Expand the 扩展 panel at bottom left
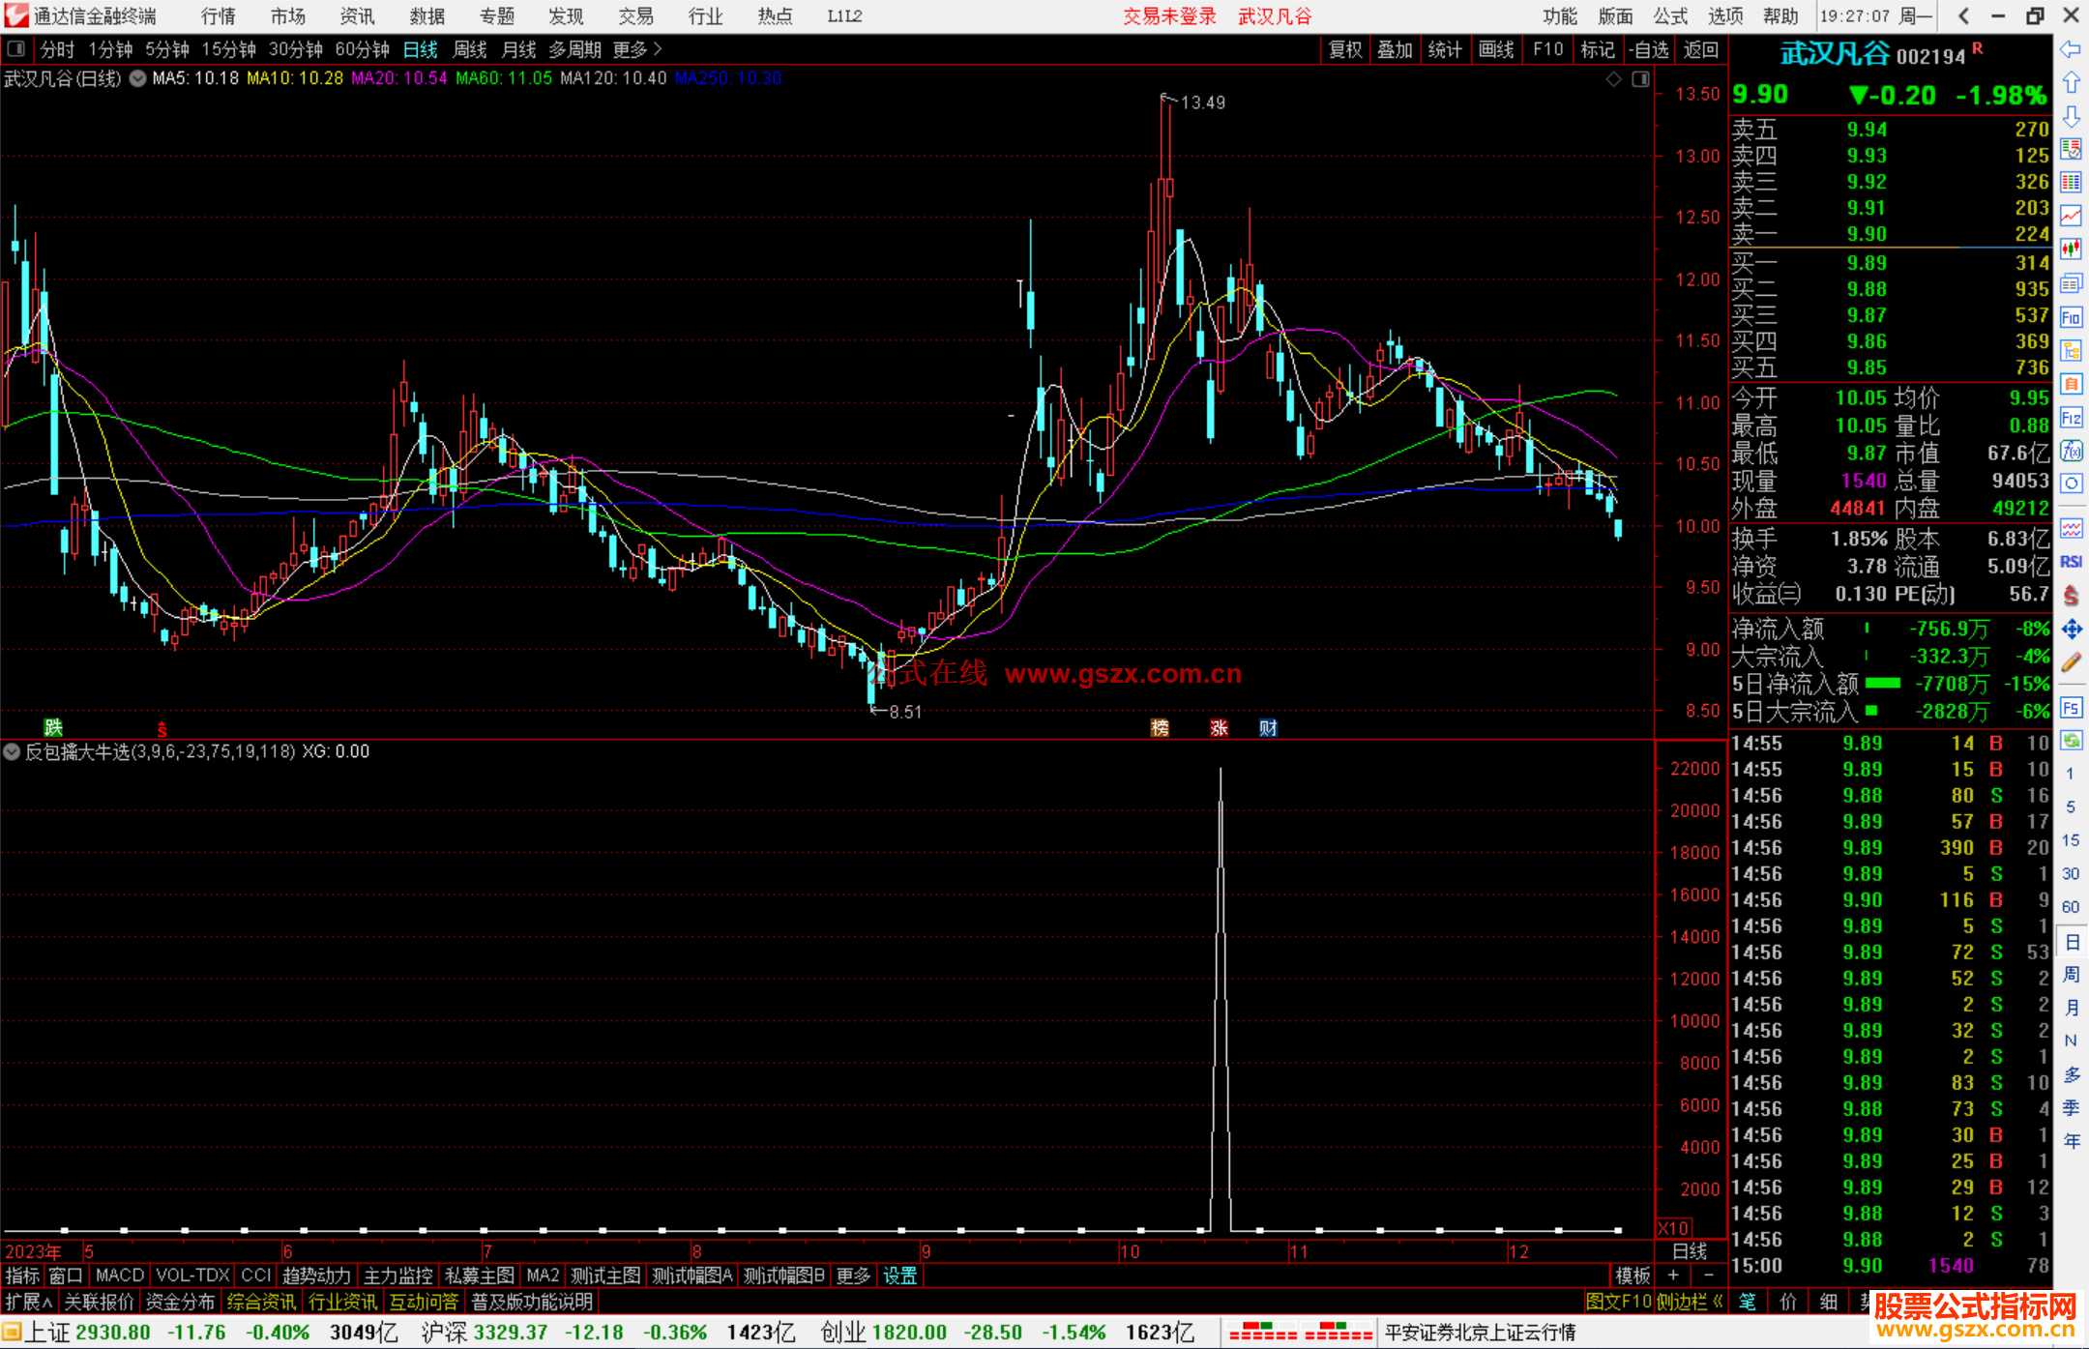Image resolution: width=2089 pixels, height=1349 pixels. [29, 1302]
